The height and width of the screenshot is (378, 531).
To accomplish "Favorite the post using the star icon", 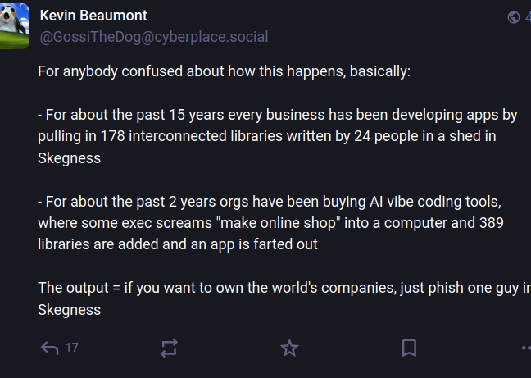I will tap(289, 348).
